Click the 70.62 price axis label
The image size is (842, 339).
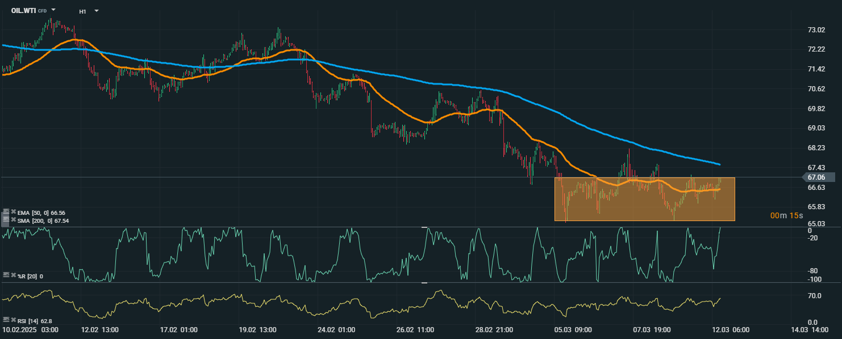point(816,88)
